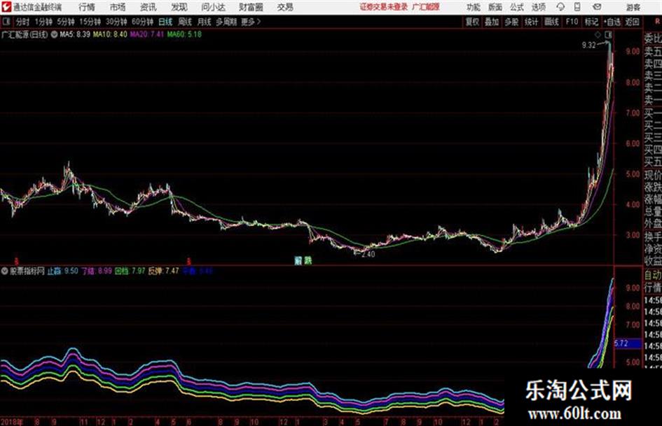
Task: Open the 功能 menu
Action: coord(474,7)
